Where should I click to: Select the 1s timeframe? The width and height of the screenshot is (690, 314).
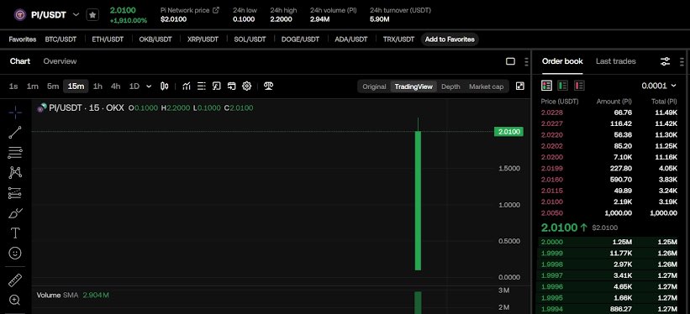point(13,86)
